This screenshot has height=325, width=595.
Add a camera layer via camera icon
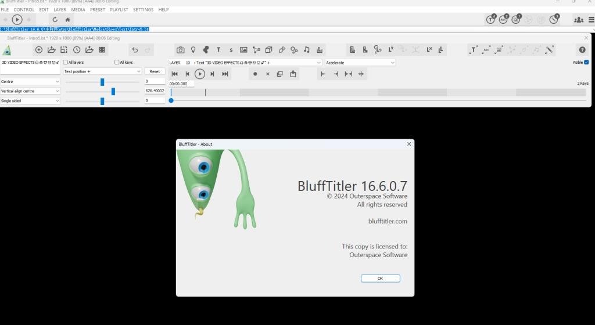[180, 50]
